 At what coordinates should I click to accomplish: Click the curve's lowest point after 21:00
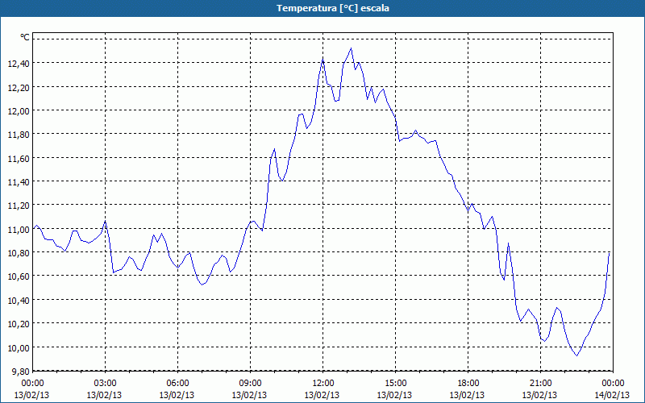point(577,355)
